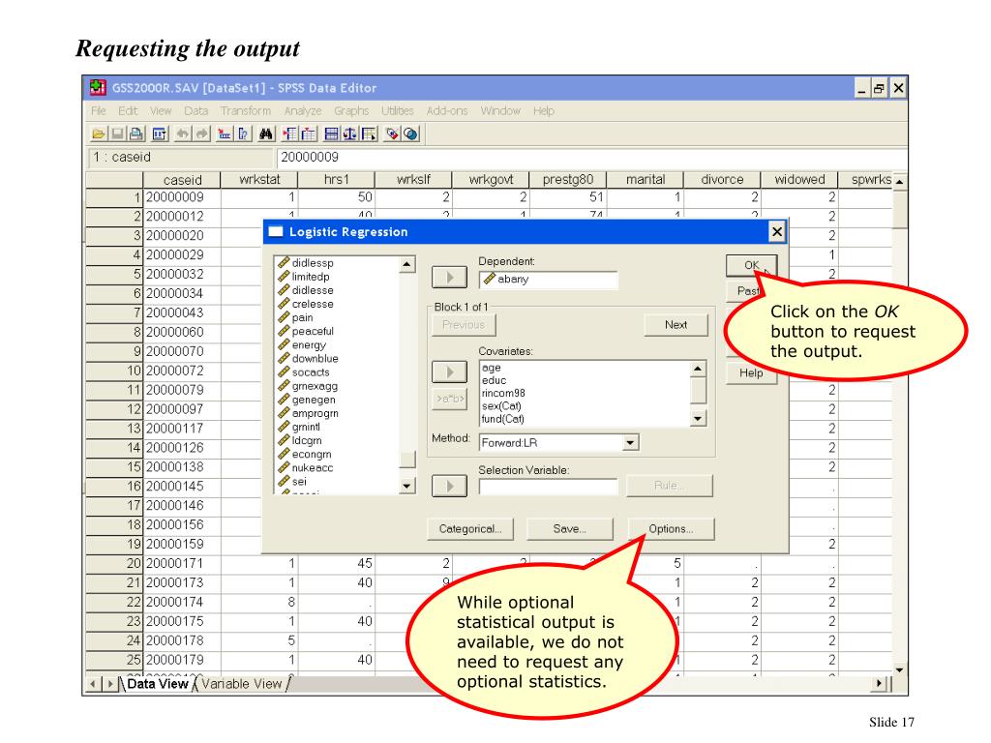Click the Print toolbar icon
The width and height of the screenshot is (991, 743).
coord(136,134)
